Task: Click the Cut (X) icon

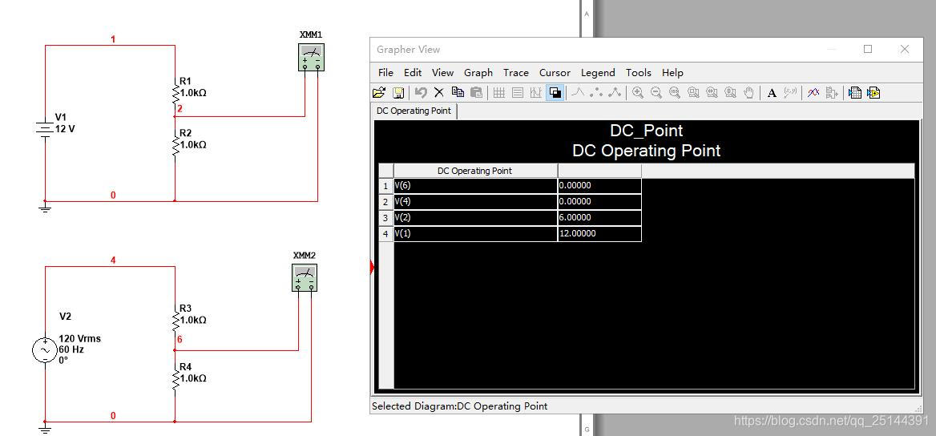Action: [x=439, y=92]
